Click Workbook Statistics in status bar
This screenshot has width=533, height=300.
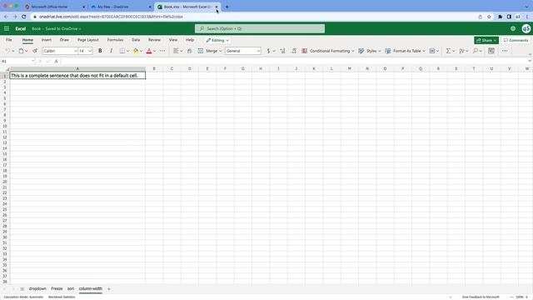tap(62, 297)
